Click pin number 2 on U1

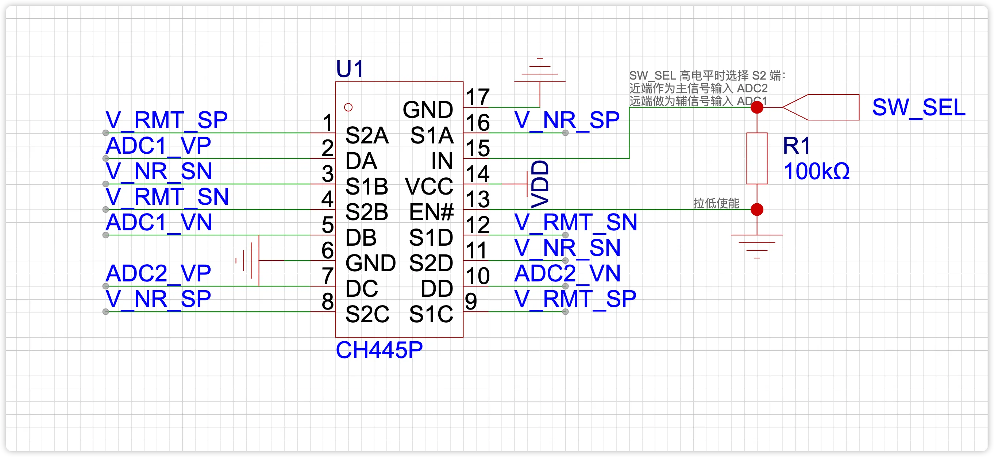coord(328,148)
